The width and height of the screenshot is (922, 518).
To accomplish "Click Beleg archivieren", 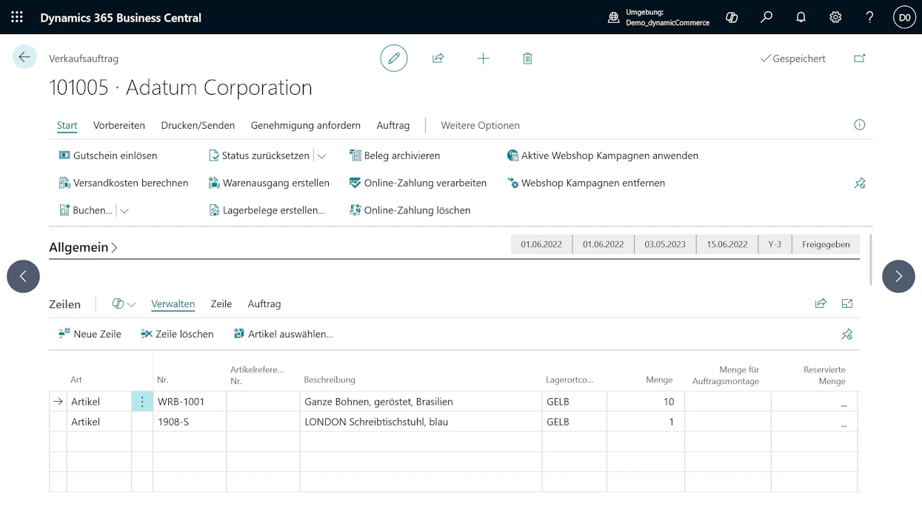I will click(395, 155).
